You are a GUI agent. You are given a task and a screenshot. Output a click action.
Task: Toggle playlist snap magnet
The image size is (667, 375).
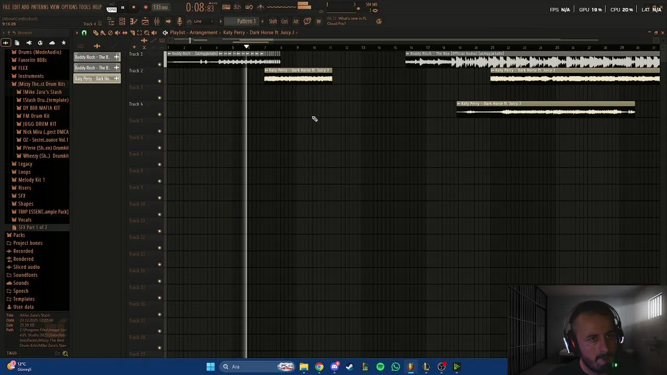click(x=84, y=32)
